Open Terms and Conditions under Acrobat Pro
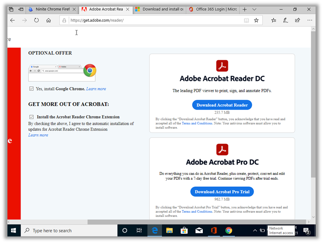The image size is (323, 243). (x=197, y=212)
